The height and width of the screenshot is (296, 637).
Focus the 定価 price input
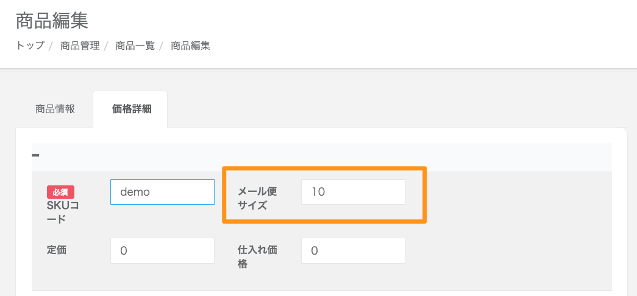162,250
